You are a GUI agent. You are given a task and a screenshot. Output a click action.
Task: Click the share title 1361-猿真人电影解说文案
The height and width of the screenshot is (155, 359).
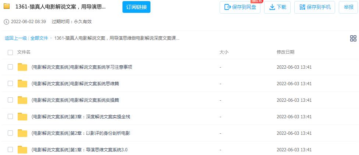click(x=60, y=7)
